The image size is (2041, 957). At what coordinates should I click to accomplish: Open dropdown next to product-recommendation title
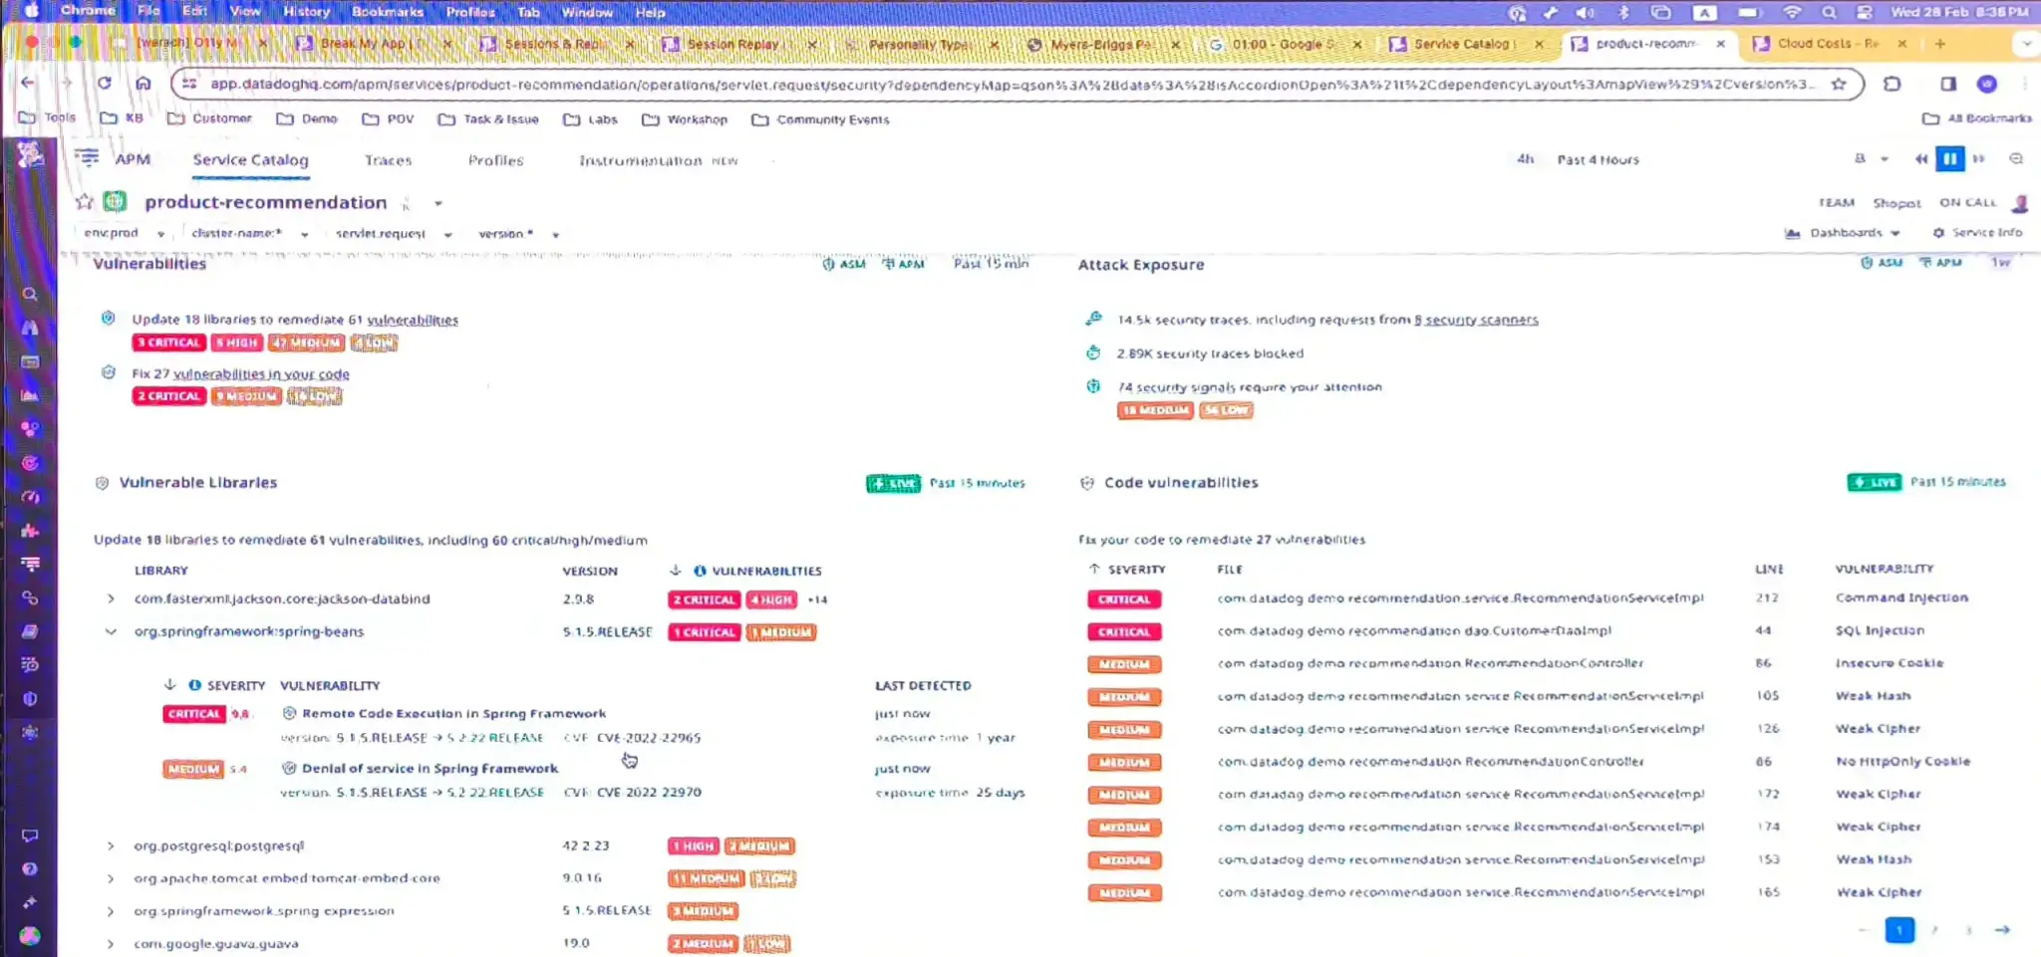pyautogui.click(x=437, y=203)
